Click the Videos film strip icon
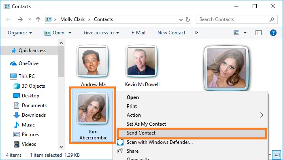Screen dimensions: 283x160 (17, 144)
